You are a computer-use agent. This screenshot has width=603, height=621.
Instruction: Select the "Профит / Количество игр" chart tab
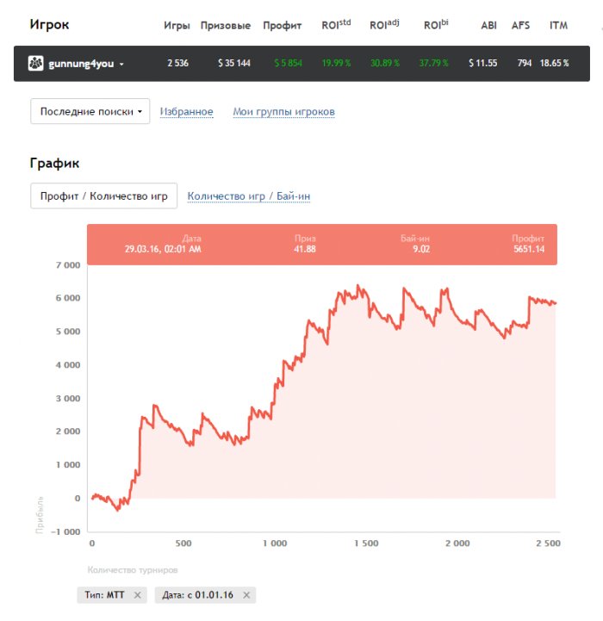click(x=103, y=196)
